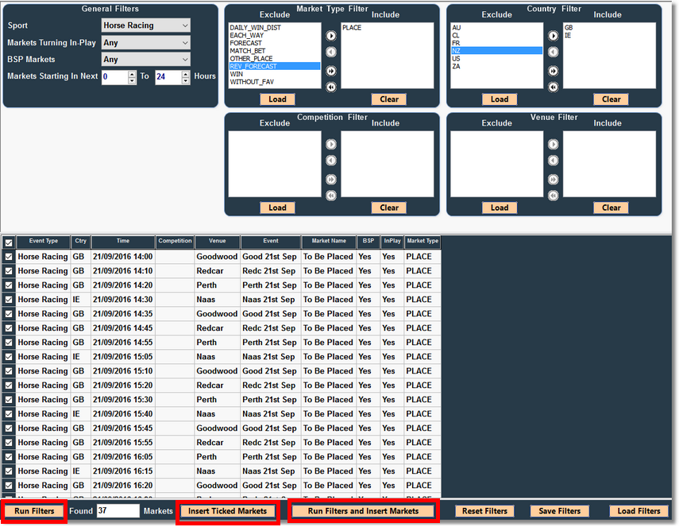Move all venues to Include list
The width and height of the screenshot is (679, 527).
[x=554, y=179]
